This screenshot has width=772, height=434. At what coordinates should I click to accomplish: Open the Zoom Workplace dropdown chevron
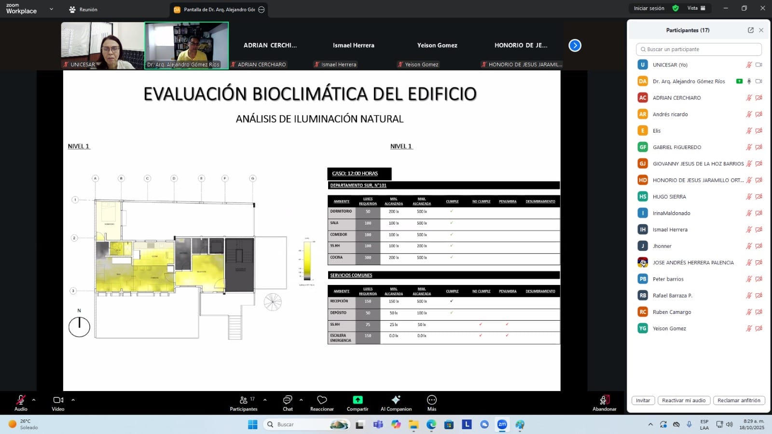(x=52, y=9)
